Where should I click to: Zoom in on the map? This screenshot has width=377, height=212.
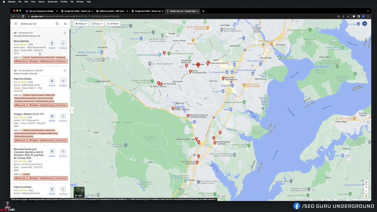[366, 187]
